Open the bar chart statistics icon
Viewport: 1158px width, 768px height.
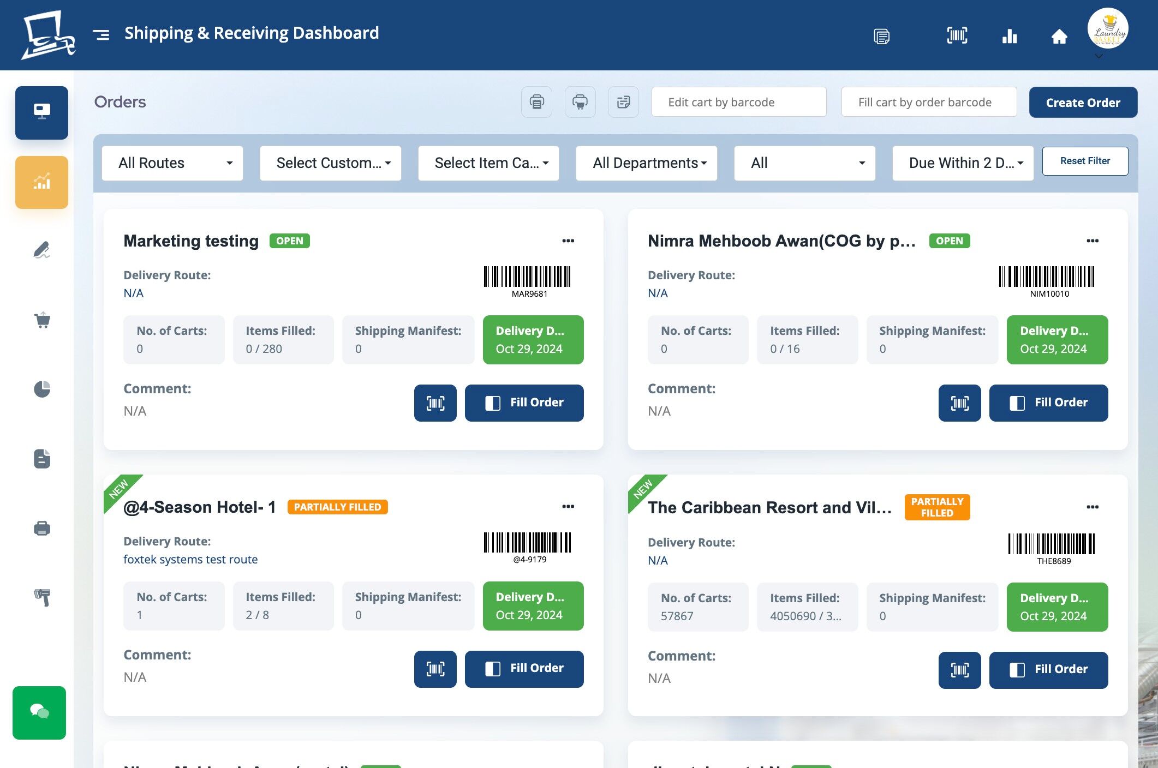coord(1009,36)
